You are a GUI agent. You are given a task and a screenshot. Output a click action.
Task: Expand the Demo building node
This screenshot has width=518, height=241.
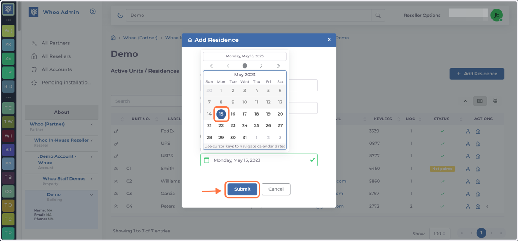click(92, 195)
